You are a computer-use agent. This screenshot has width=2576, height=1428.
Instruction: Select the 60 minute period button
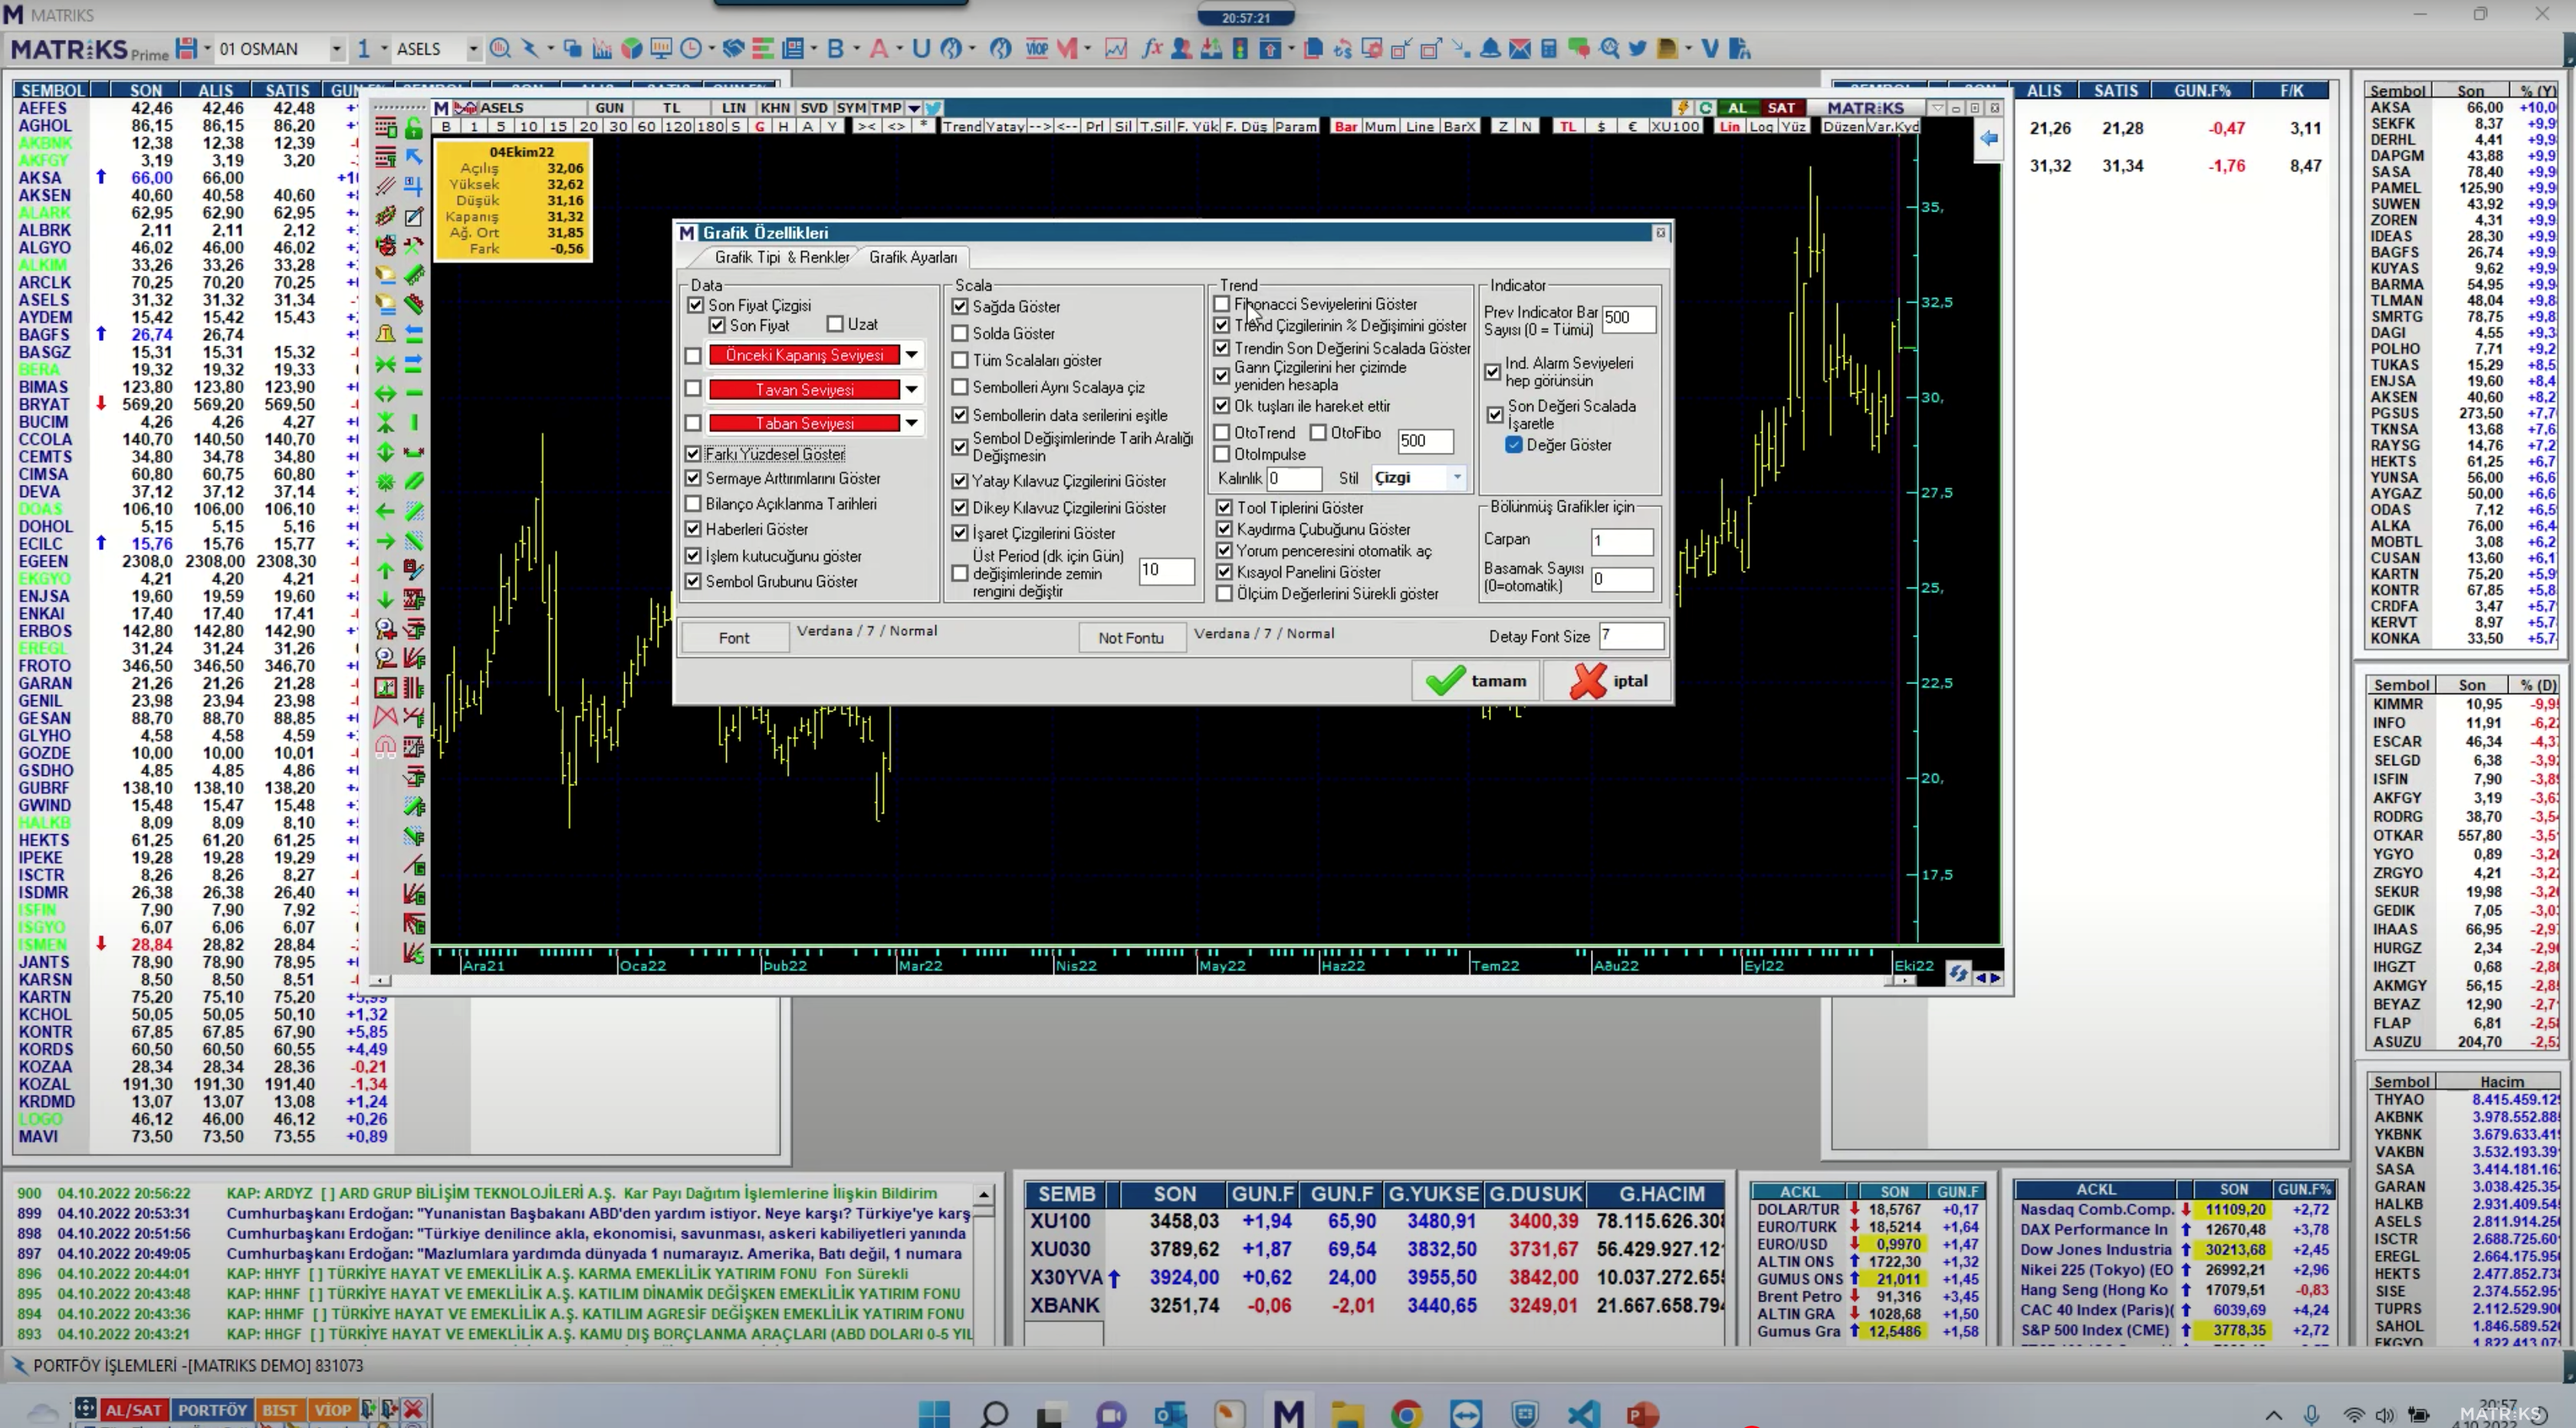pyautogui.click(x=647, y=127)
